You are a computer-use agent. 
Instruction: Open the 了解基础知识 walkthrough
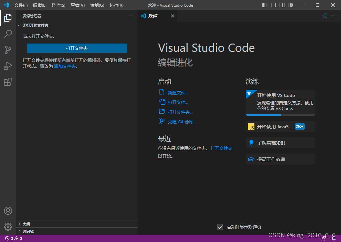tap(280, 143)
